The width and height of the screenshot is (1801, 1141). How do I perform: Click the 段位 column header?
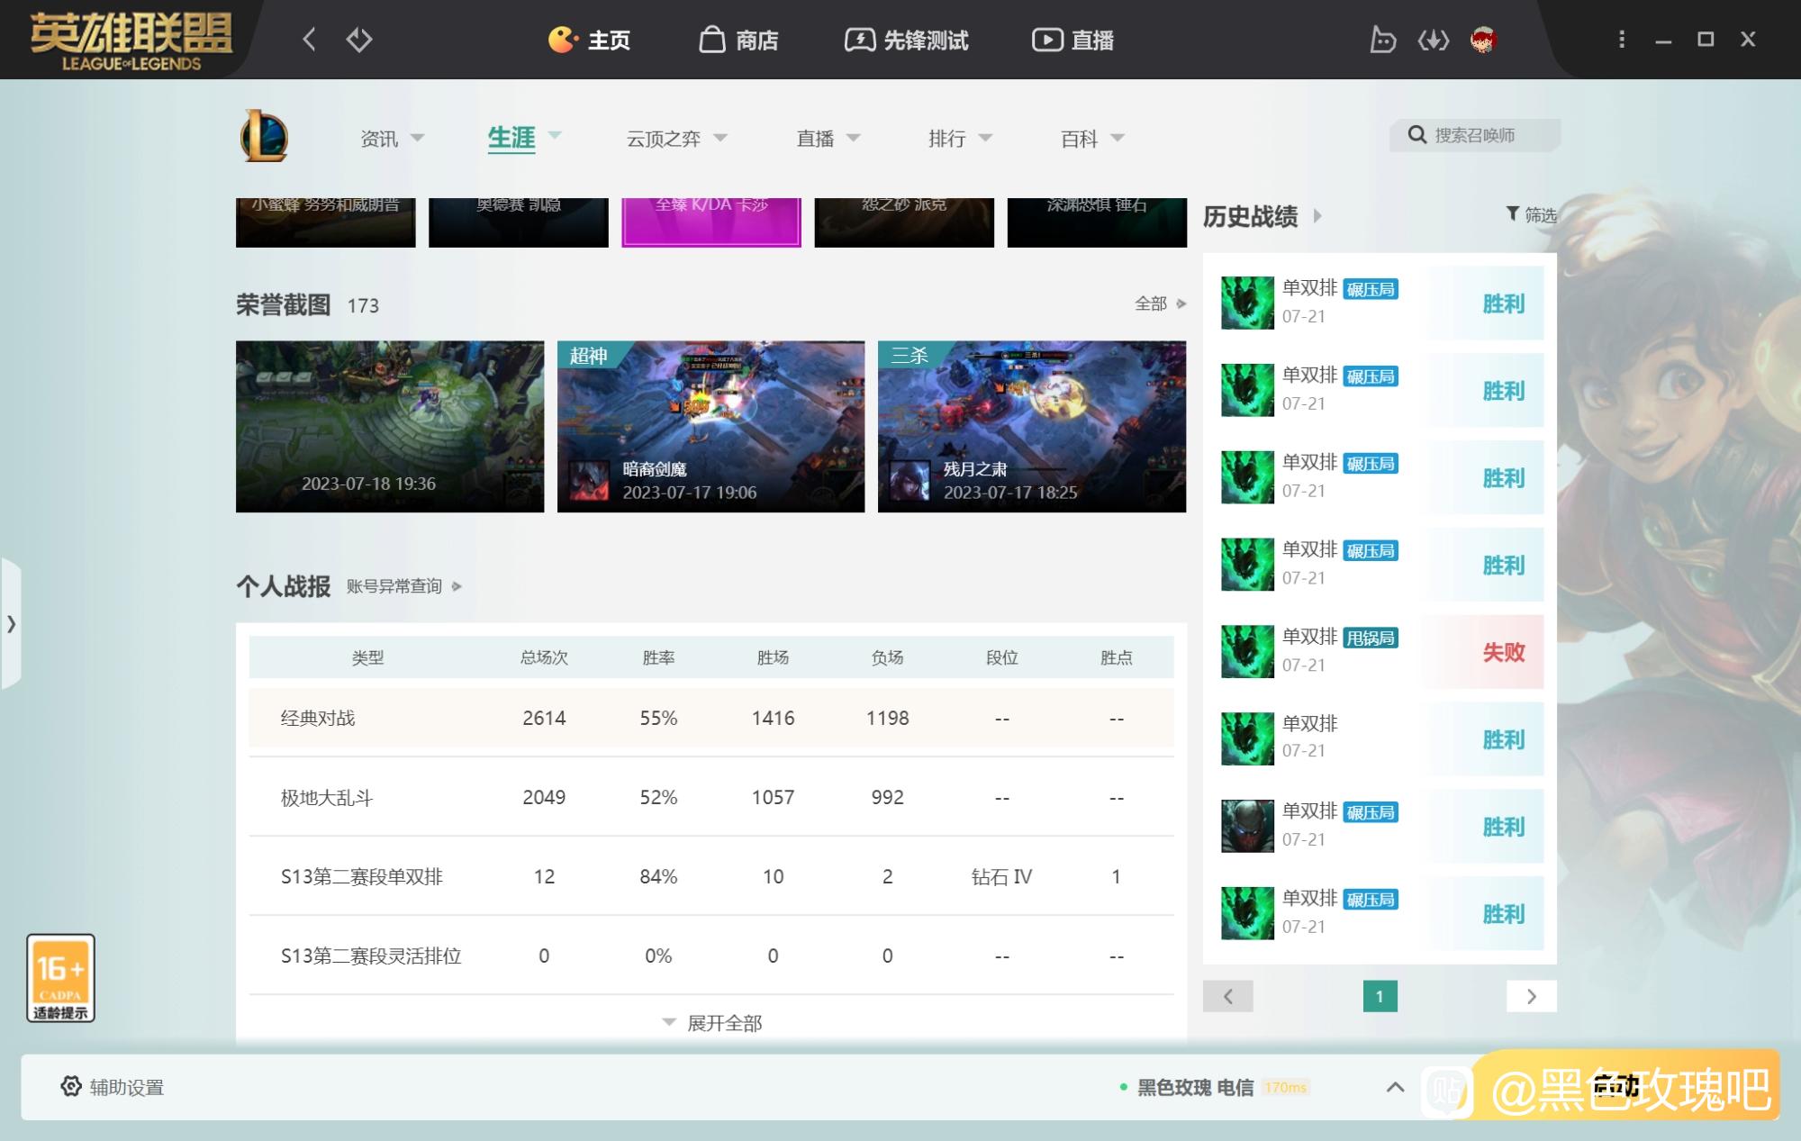[1001, 657]
